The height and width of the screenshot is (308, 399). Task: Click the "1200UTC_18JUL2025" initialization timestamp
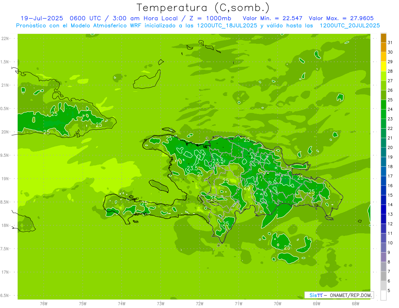(x=227, y=25)
